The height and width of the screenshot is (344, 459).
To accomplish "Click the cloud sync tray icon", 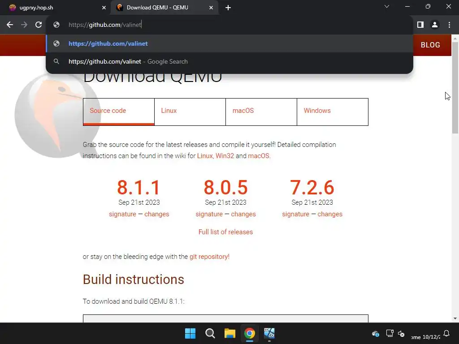I will click(376, 334).
